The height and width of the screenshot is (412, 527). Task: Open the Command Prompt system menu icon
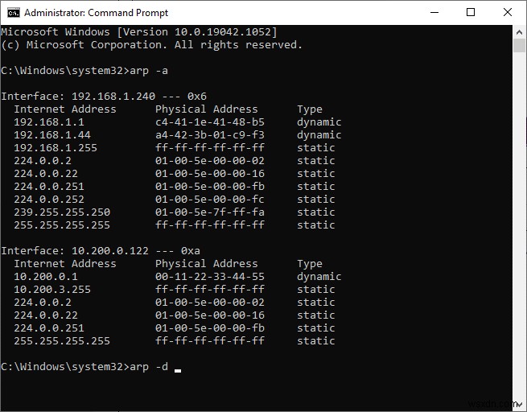[12, 13]
